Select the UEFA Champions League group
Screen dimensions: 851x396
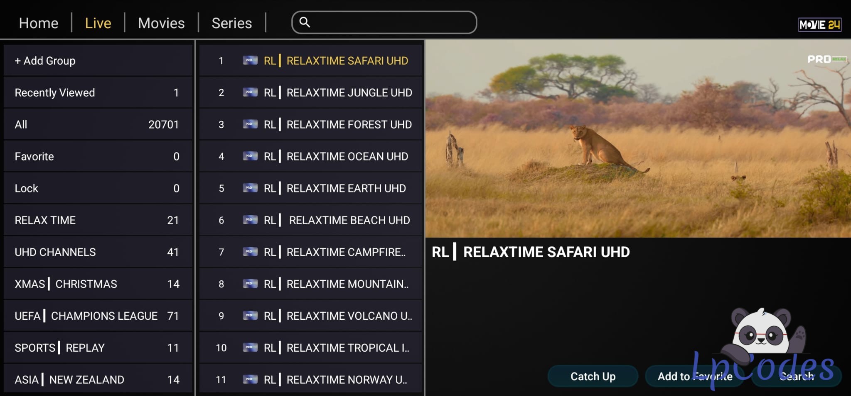[x=98, y=316]
